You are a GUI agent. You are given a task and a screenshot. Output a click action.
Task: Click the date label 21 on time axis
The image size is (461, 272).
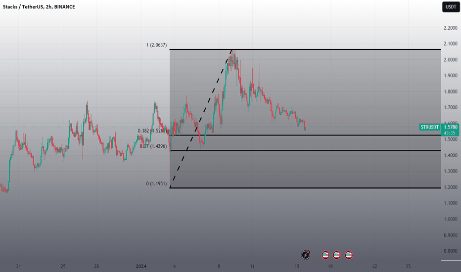pyautogui.click(x=18, y=267)
